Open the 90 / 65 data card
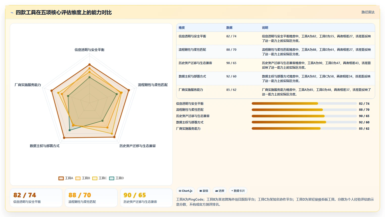The image size is (385, 217). (x=146, y=198)
